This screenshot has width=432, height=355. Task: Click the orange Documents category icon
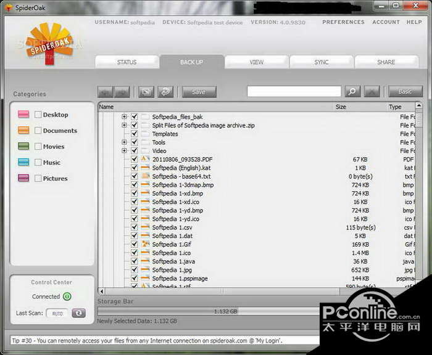(23, 130)
